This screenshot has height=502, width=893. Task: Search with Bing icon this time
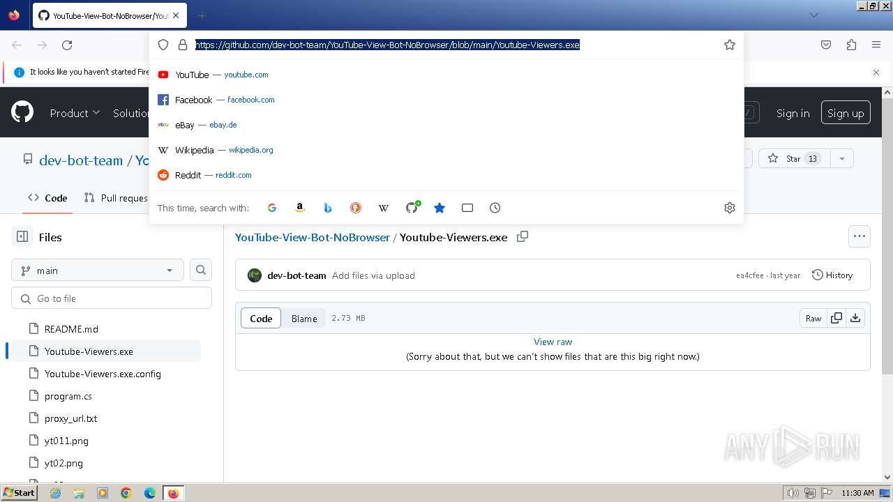click(x=328, y=208)
